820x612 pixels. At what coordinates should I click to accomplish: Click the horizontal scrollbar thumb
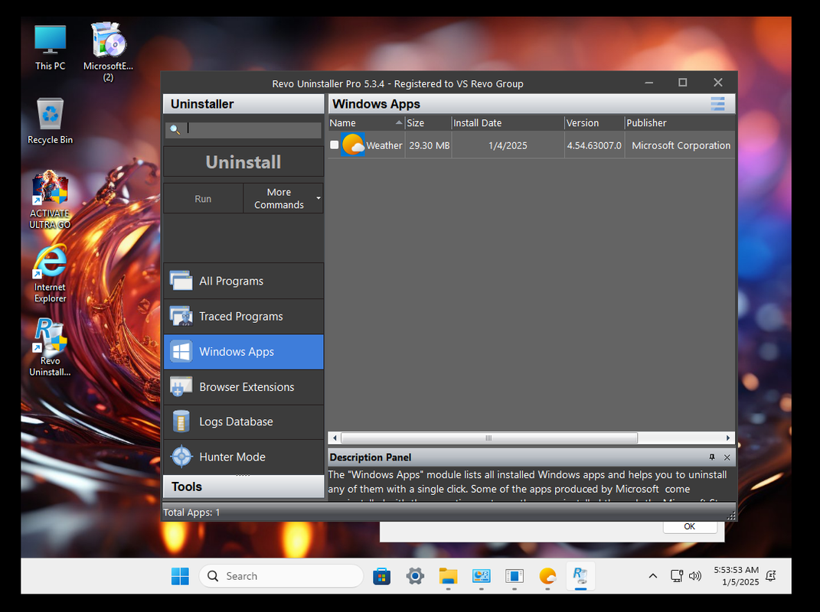tap(489, 438)
